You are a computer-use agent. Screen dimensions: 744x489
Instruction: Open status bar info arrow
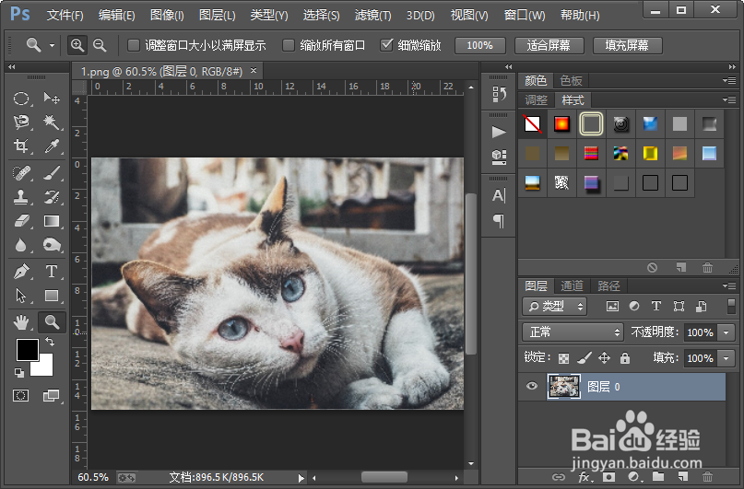[x=301, y=478]
